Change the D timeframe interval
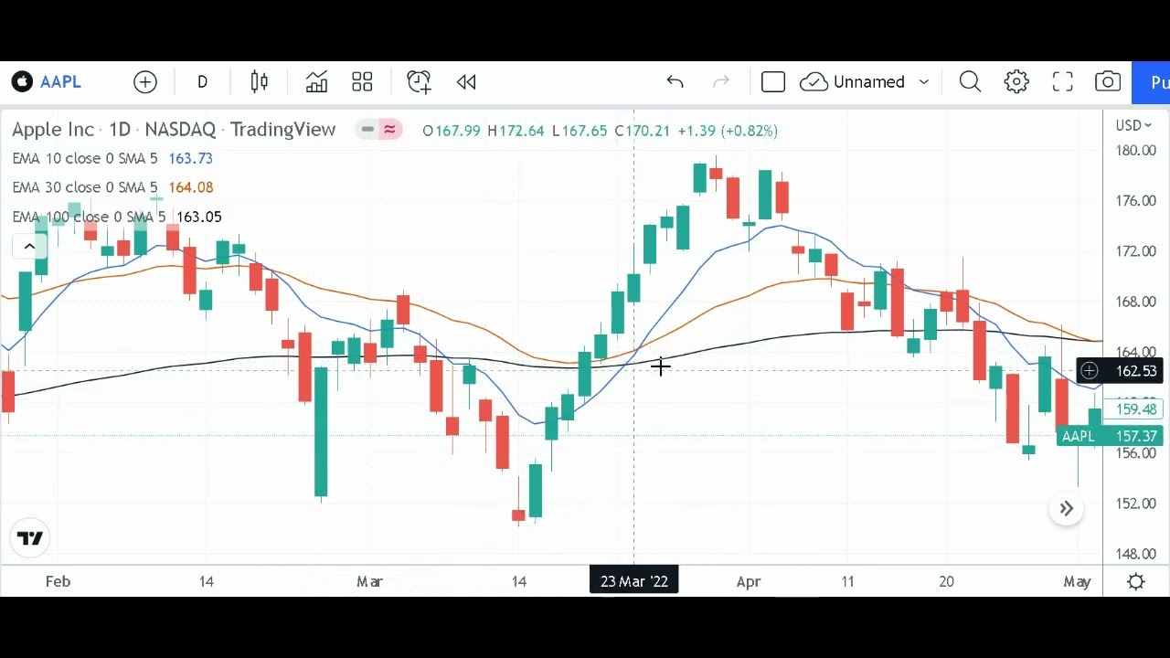Viewport: 1170px width, 658px height. 202,82
